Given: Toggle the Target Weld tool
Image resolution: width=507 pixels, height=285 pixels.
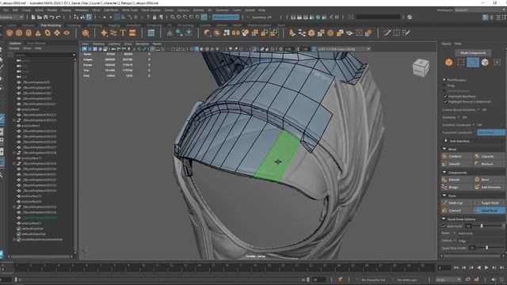Looking at the screenshot, I should [x=490, y=203].
